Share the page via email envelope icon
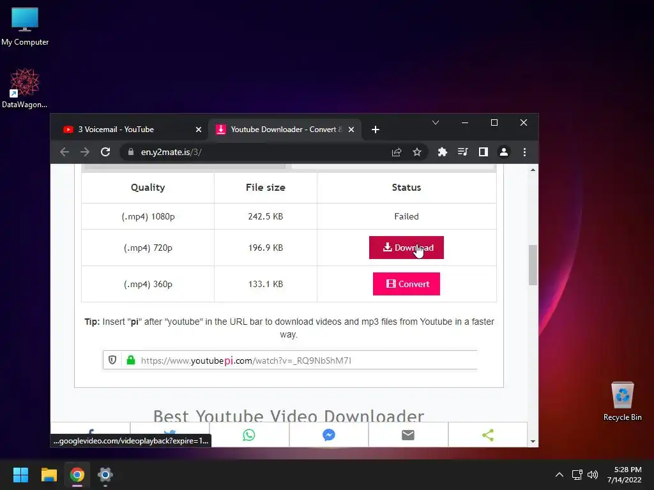This screenshot has width=654, height=490. [x=408, y=435]
